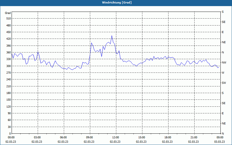Click the 15:00 time label
Screen dimensions: 232x145
[x=142, y=137]
